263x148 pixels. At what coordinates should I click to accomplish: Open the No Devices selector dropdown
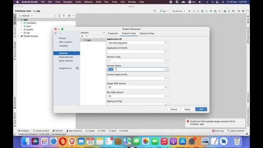[179, 11]
